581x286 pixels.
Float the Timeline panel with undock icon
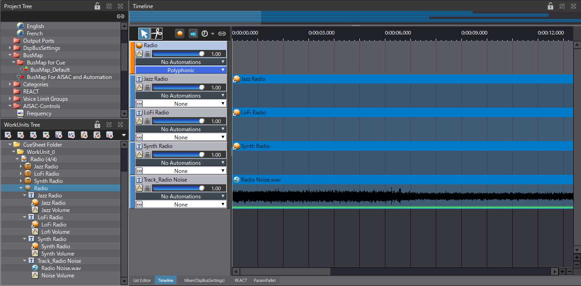[562, 6]
